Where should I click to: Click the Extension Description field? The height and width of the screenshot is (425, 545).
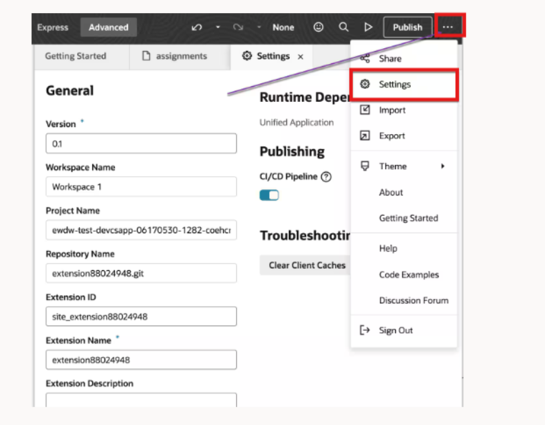[141, 400]
